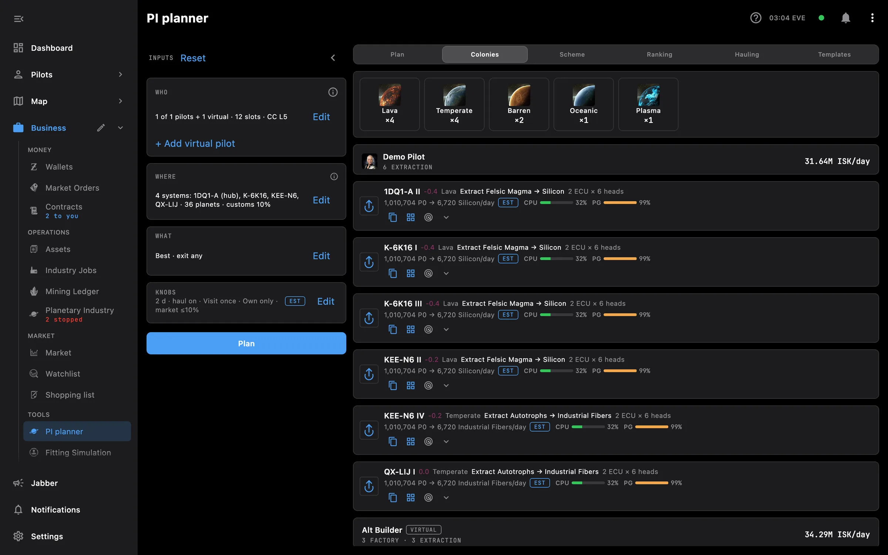The height and width of the screenshot is (555, 888).
Task: Toggle the EST badge on 1DQ1-A II
Action: click(508, 203)
